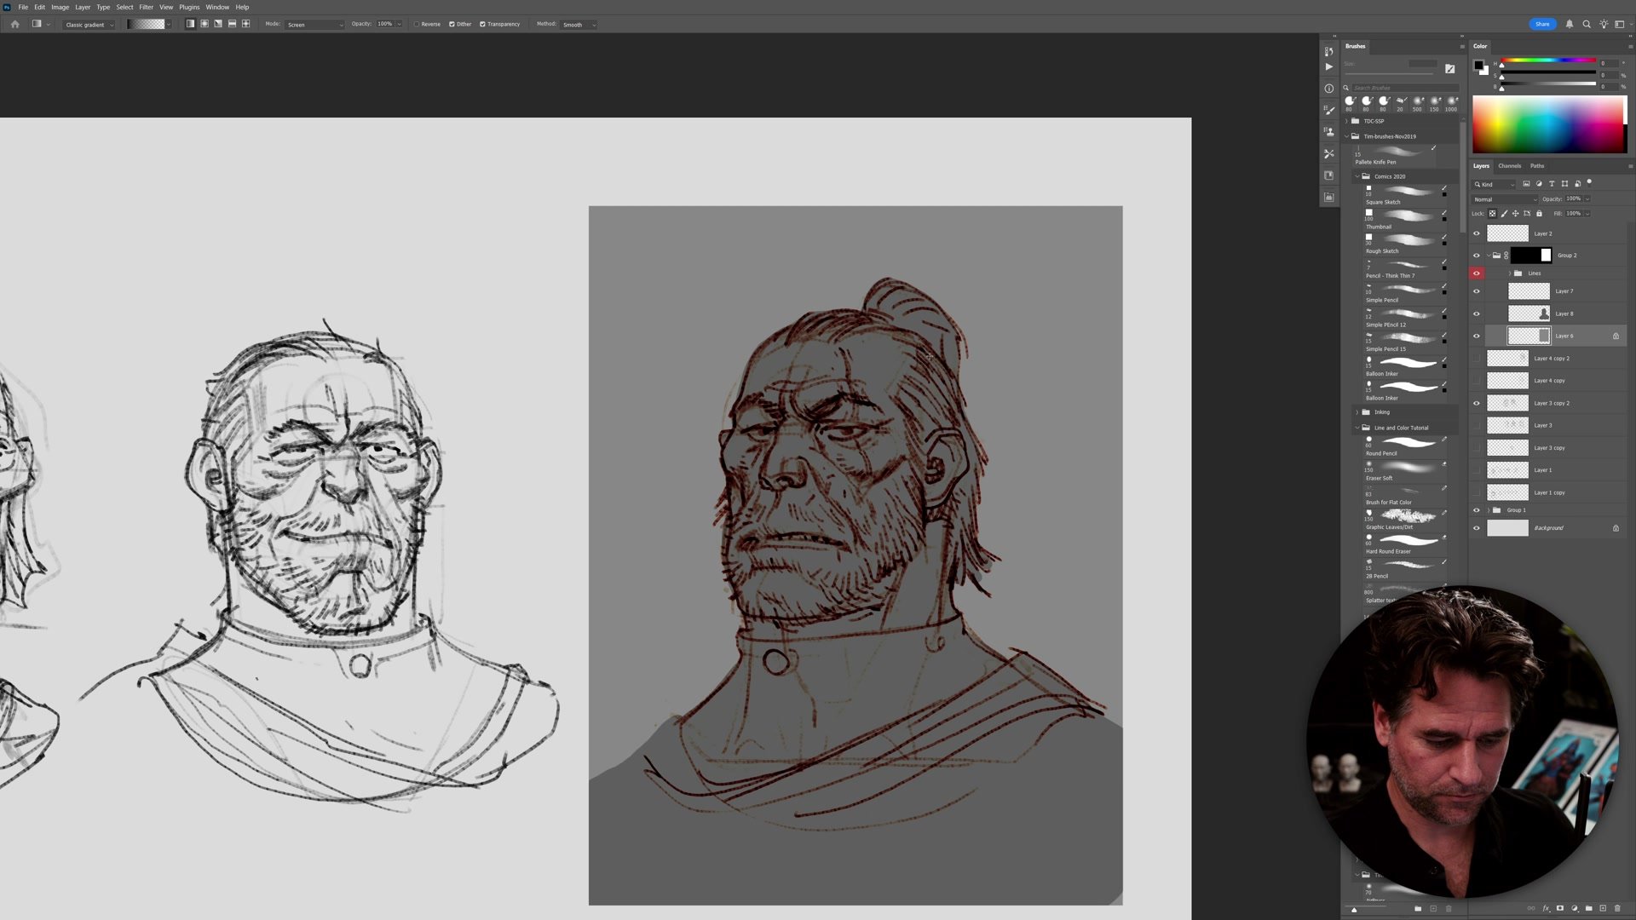Collapse the Comics 2020 brush folder
The image size is (1636, 920).
click(x=1357, y=176)
